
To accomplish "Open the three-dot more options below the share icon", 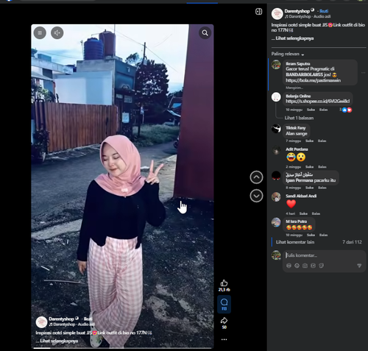I will coord(224,339).
